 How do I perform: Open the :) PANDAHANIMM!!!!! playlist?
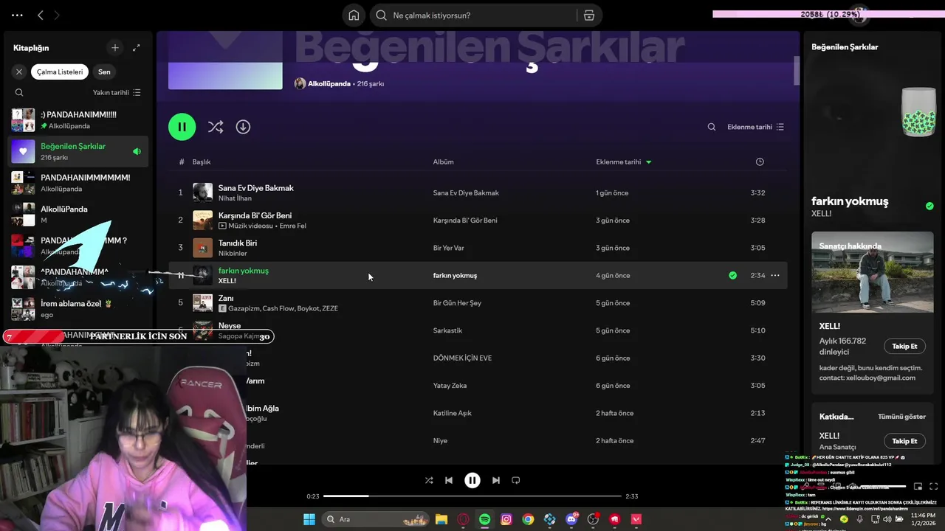tap(78, 119)
